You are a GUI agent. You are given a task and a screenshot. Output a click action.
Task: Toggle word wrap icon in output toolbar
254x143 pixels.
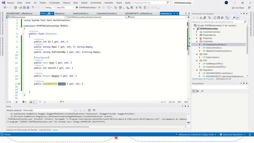coord(94,110)
